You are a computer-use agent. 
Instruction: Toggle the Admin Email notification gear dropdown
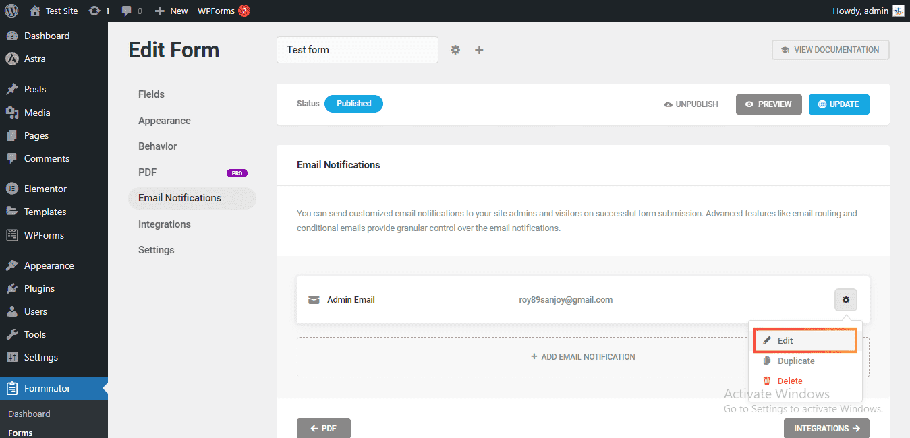pyautogui.click(x=845, y=300)
